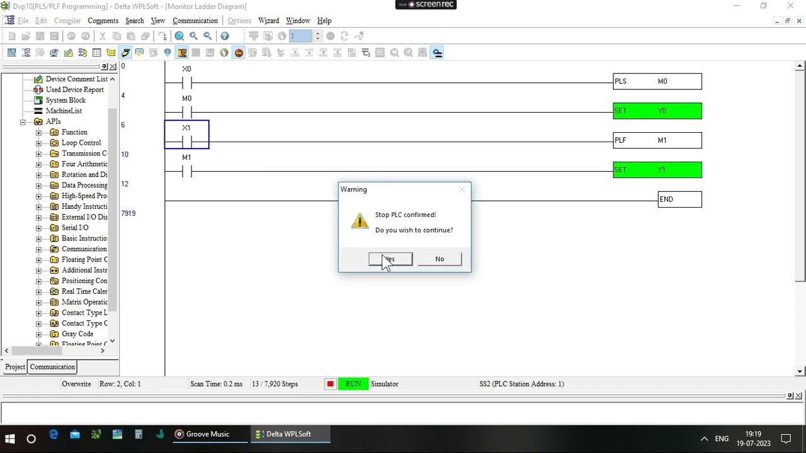Viewport: 806px width, 453px height.
Task: Open the Communication menu
Action: click(x=195, y=21)
